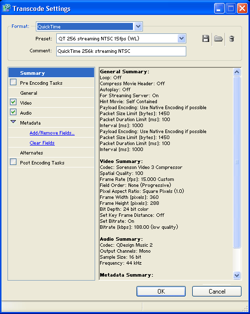Image resolution: width=250 pixels, height=314 pixels.
Task: Click 'Compress Movie Header: Off' line
Action: click(x=132, y=84)
